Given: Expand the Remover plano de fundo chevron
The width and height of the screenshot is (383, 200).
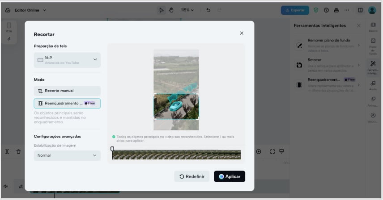Looking at the screenshot, I should click(358, 45).
